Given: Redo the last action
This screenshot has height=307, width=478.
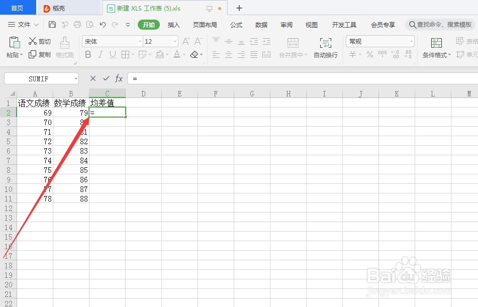Looking at the screenshot, I should coord(115,25).
